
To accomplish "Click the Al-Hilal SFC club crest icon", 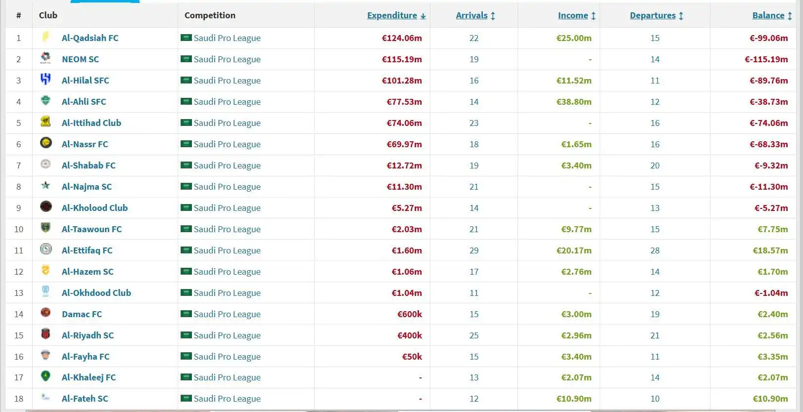I will coord(46,79).
